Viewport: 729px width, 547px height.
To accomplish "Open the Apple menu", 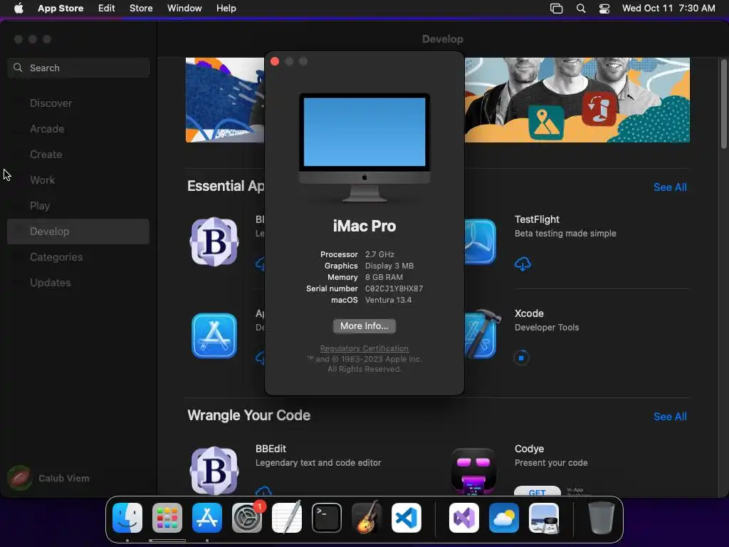I will point(19,8).
